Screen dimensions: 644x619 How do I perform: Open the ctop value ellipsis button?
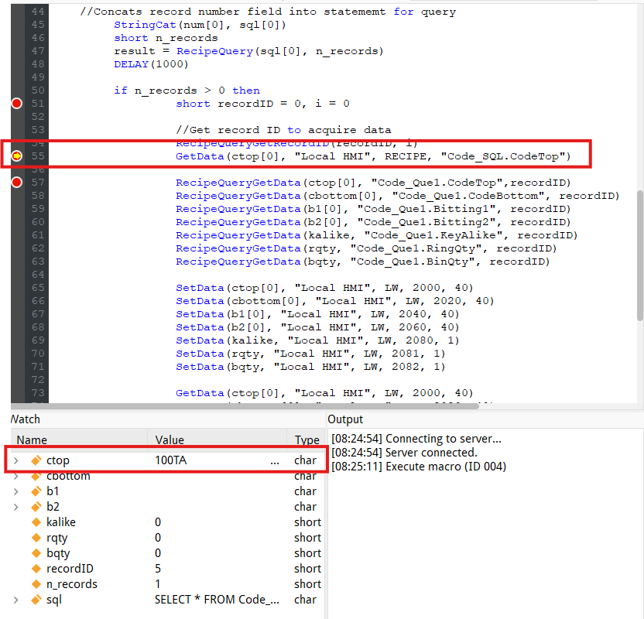tap(275, 460)
